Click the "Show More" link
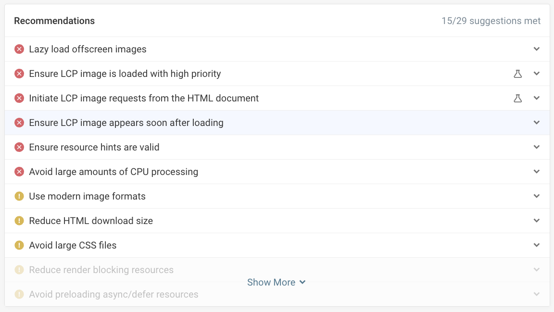 (277, 282)
